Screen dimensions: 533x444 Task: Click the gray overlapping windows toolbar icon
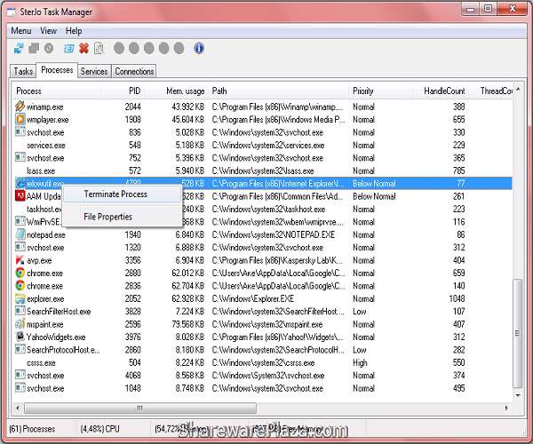click(34, 48)
